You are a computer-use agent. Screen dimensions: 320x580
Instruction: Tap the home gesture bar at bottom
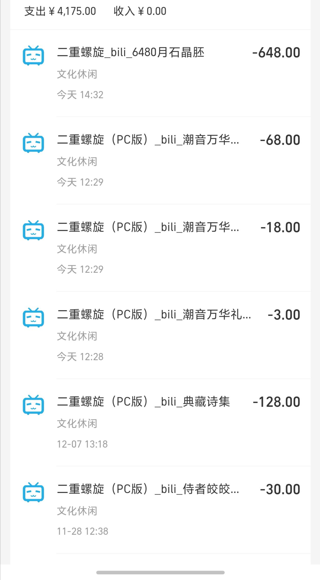click(160, 573)
